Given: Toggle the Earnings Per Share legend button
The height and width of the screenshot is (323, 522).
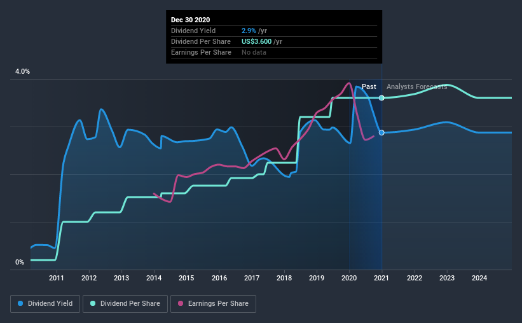Looking at the screenshot, I should 214,304.
